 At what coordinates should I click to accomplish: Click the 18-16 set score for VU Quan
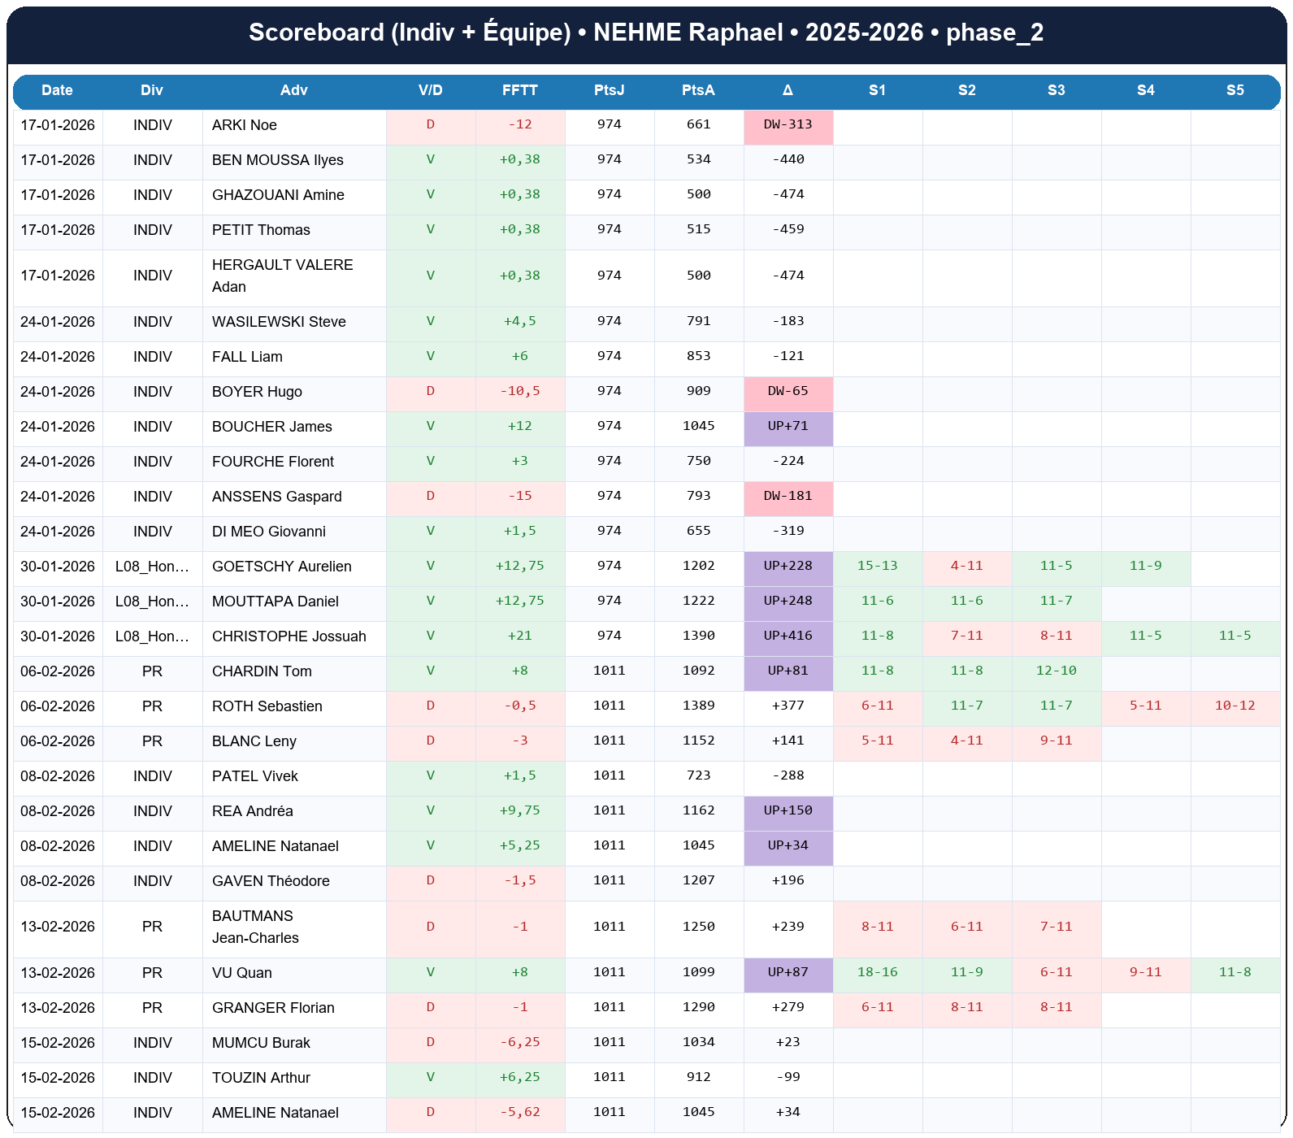point(877,973)
